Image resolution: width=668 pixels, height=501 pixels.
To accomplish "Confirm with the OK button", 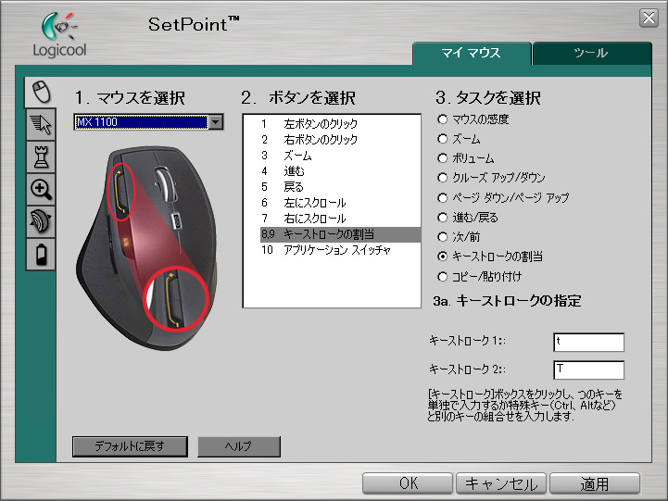I will [408, 483].
